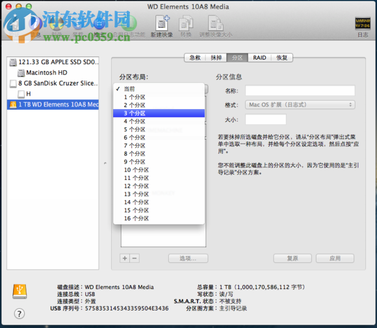Viewport: 377px width, 328px height.
Task: Click the WD Elements orange disk icon
Action: point(13,105)
